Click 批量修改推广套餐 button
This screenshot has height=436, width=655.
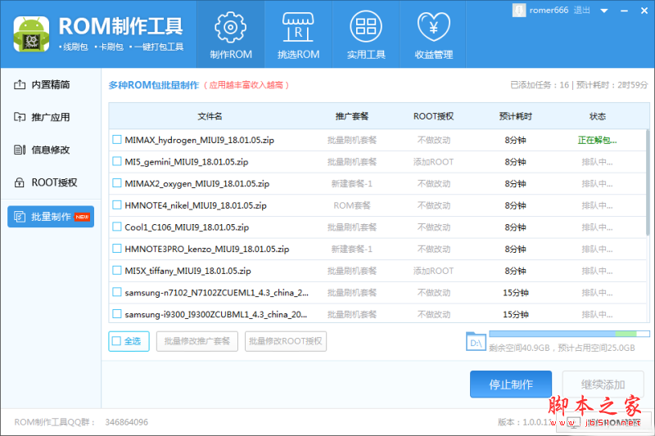[197, 341]
